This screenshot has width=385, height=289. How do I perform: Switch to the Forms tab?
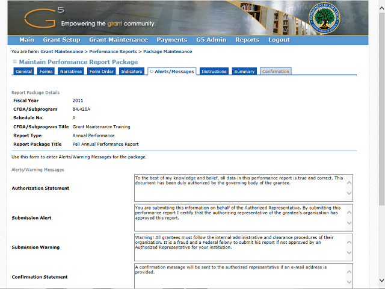click(46, 71)
